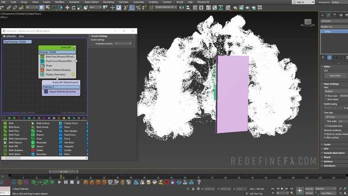Toggle the Interpolate ticks checkbox

point(326,126)
